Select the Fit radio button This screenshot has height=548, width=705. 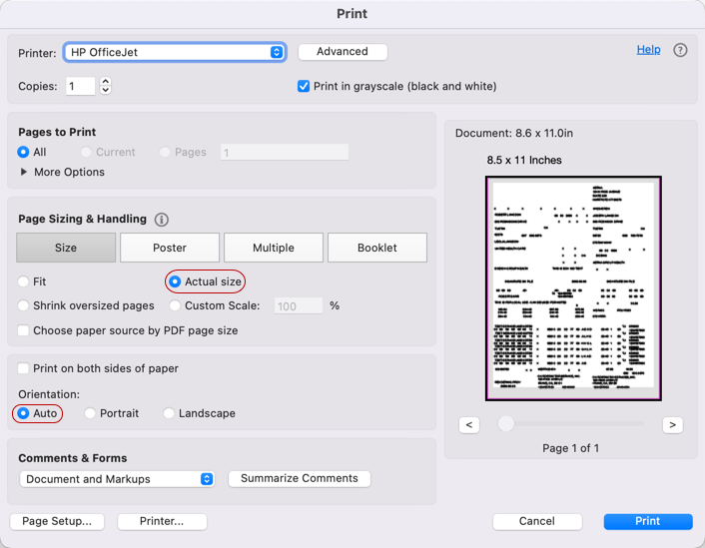click(x=23, y=281)
